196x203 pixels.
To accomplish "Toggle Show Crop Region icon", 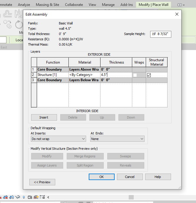I will click(x=11, y=197).
